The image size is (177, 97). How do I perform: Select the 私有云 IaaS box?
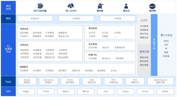165,92
